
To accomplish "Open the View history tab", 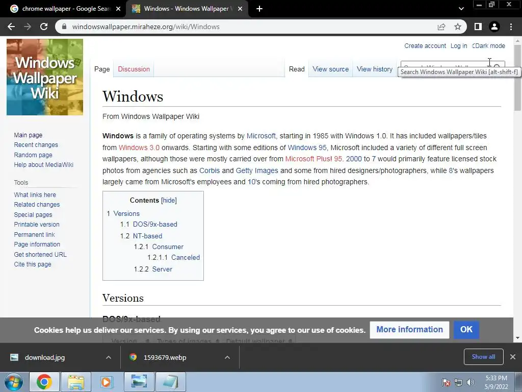I will (x=375, y=69).
